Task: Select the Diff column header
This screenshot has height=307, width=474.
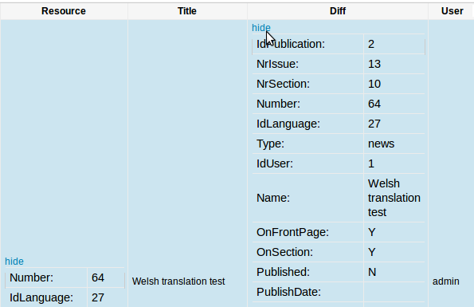Action: (x=338, y=11)
